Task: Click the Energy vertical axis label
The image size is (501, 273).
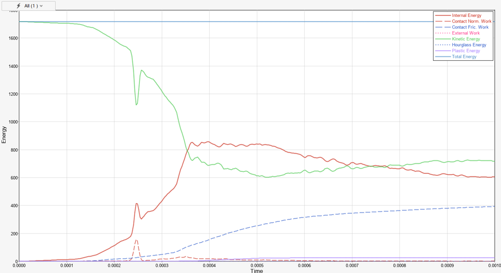Action: pos(4,135)
